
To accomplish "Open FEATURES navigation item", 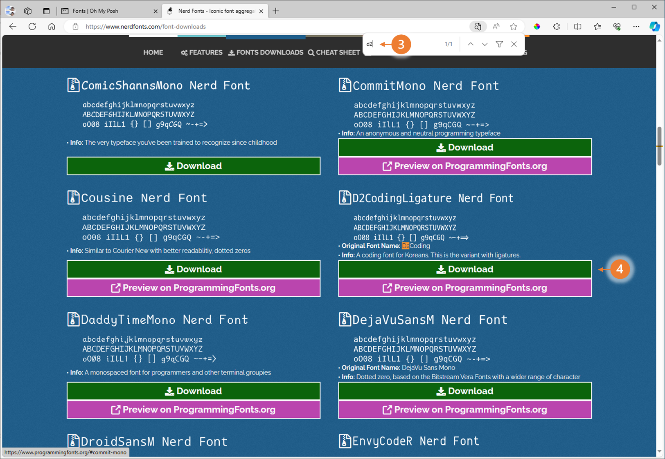I will (202, 52).
